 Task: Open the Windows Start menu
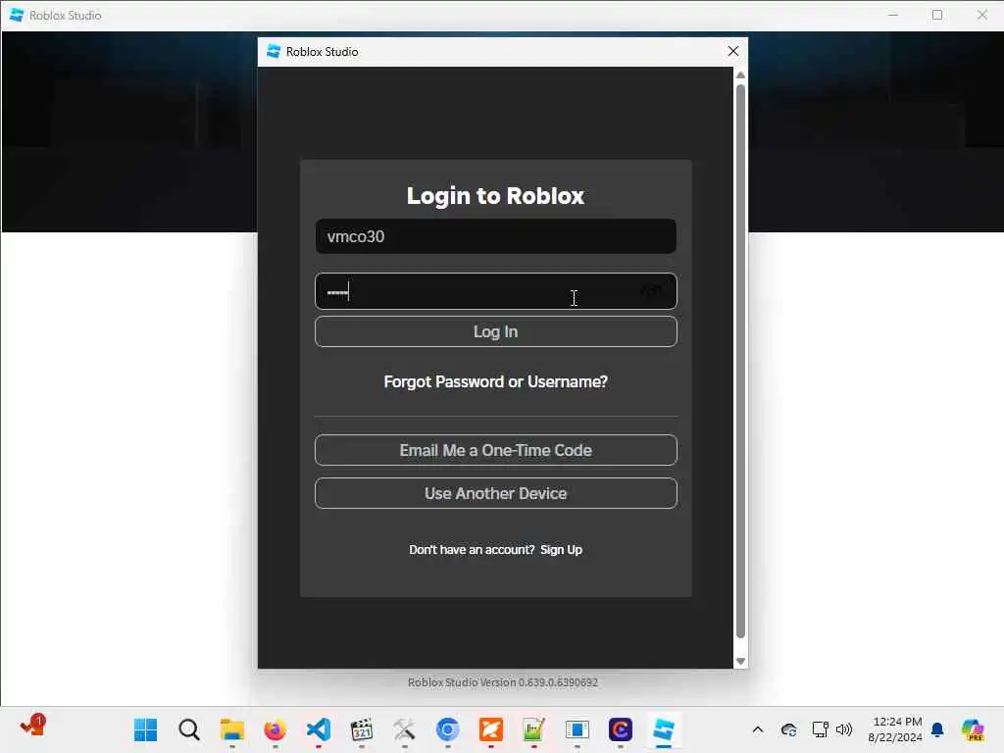pos(145,729)
